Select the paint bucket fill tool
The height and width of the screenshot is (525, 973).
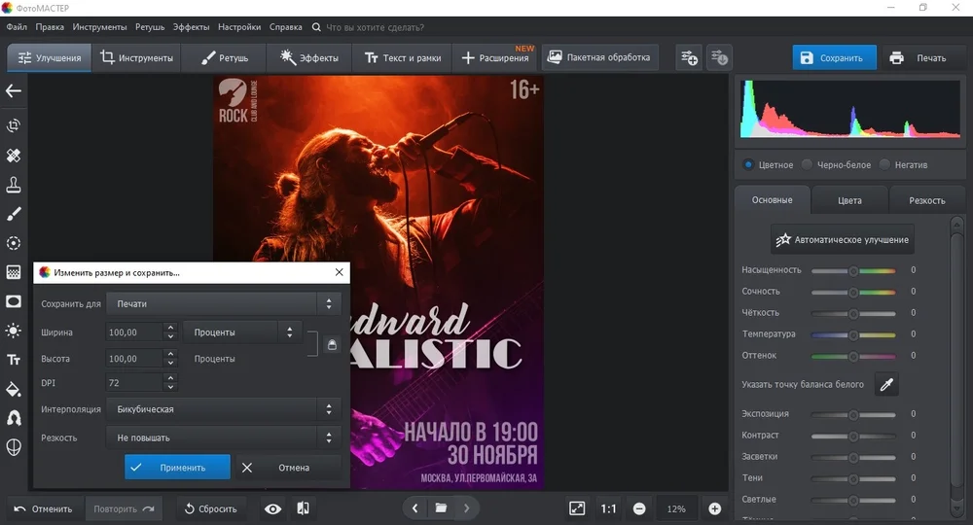click(x=14, y=389)
